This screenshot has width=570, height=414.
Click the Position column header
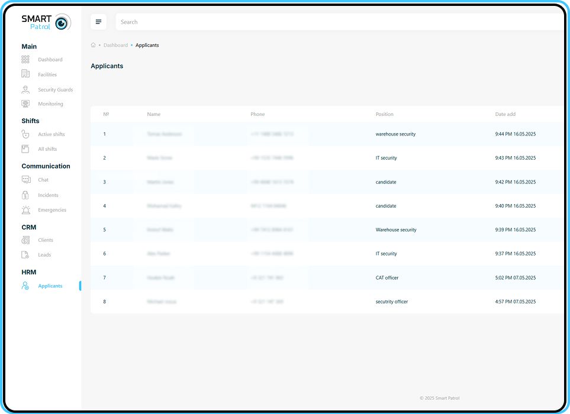click(384, 114)
